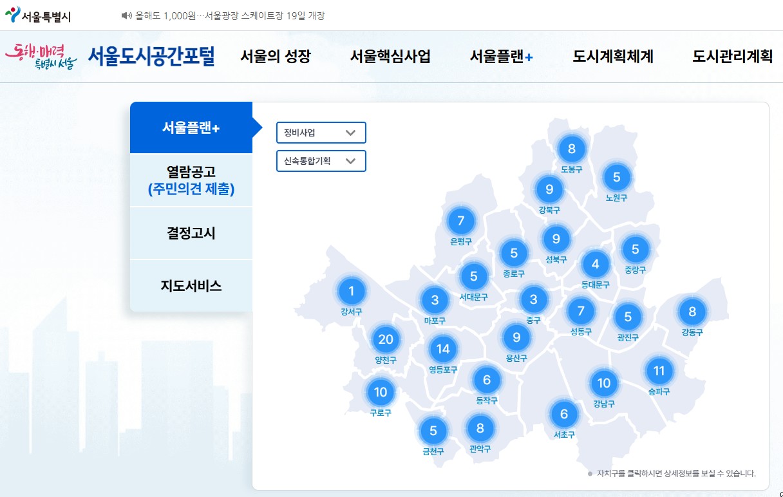Click the 영등포구 marker showing 14

click(443, 350)
